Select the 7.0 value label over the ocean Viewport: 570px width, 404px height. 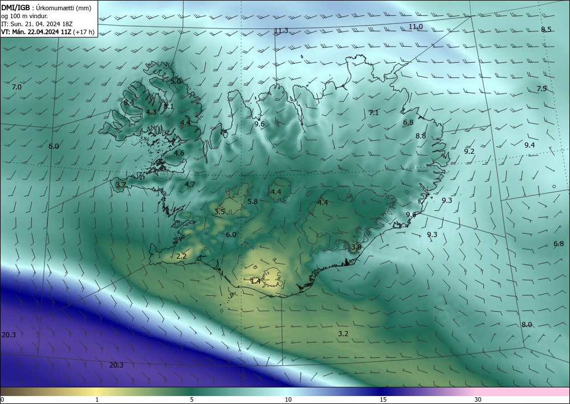[17, 87]
